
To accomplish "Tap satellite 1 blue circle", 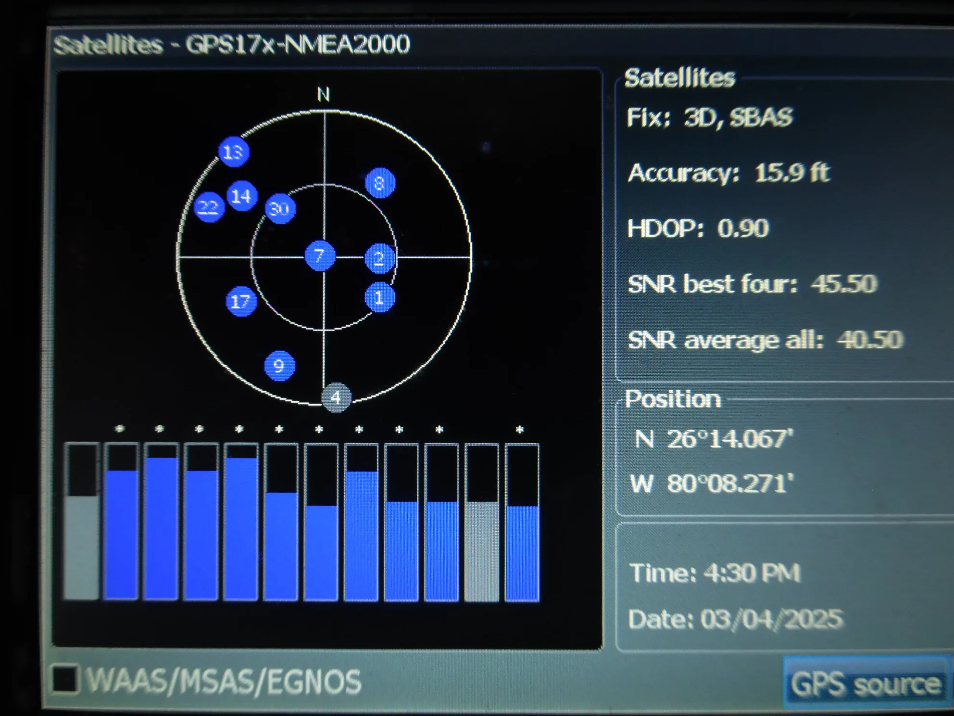I will coord(380,298).
